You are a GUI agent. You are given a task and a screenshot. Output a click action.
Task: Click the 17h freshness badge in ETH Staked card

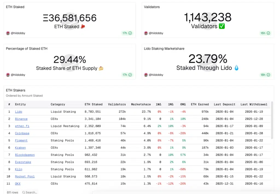coord(127,33)
